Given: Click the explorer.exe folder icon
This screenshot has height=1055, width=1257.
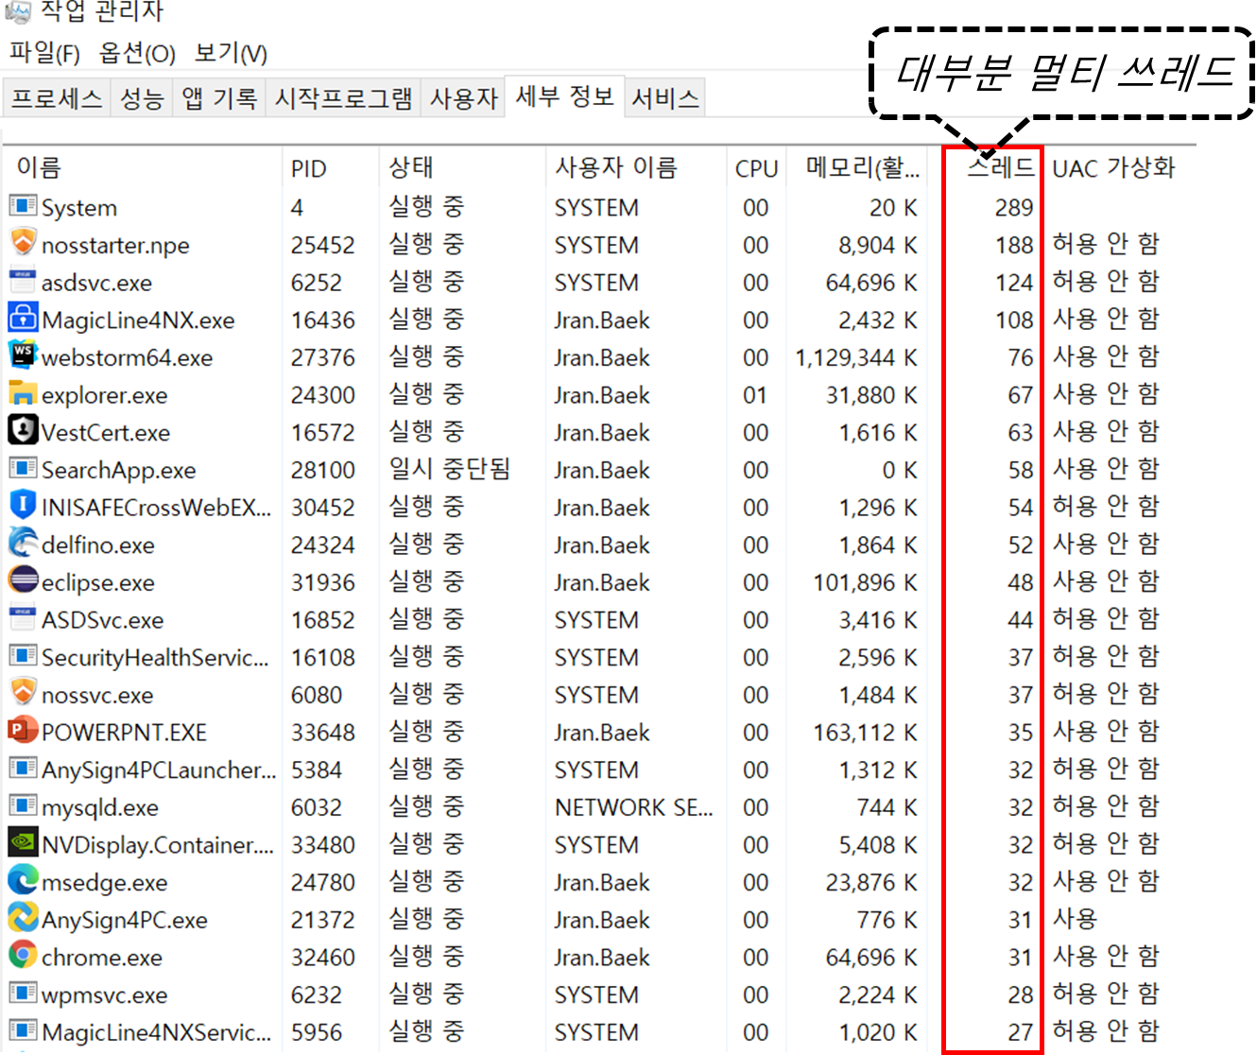Looking at the screenshot, I should pyautogui.click(x=23, y=392).
